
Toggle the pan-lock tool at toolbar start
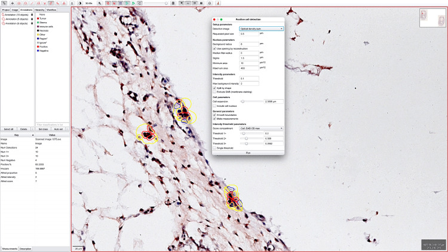click(x=4, y=3)
